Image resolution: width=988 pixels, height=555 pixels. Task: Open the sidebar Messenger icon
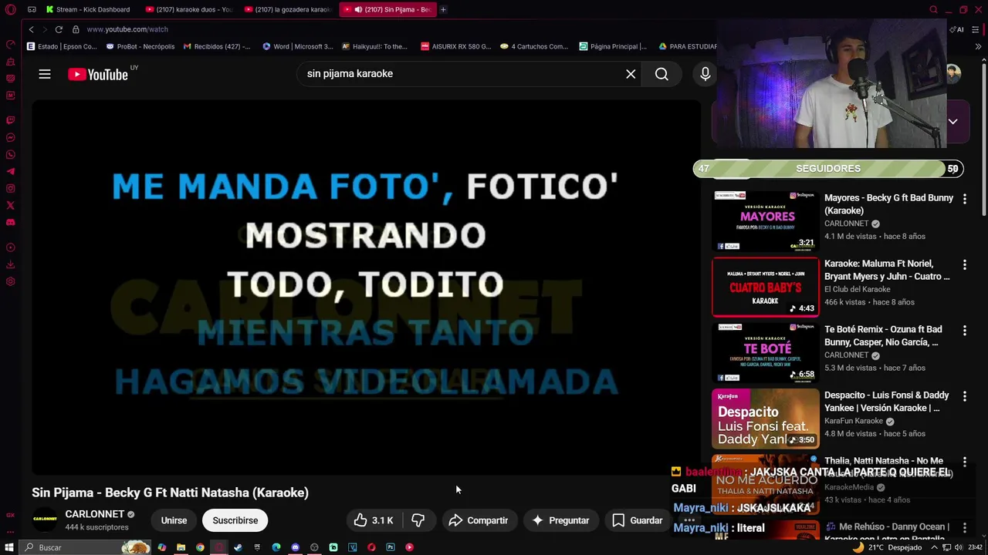[x=11, y=137]
